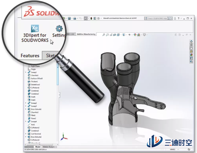Viewport: 197px width, 153px height.
Task: Toggle the Select cursor tool
Action: [85, 19]
